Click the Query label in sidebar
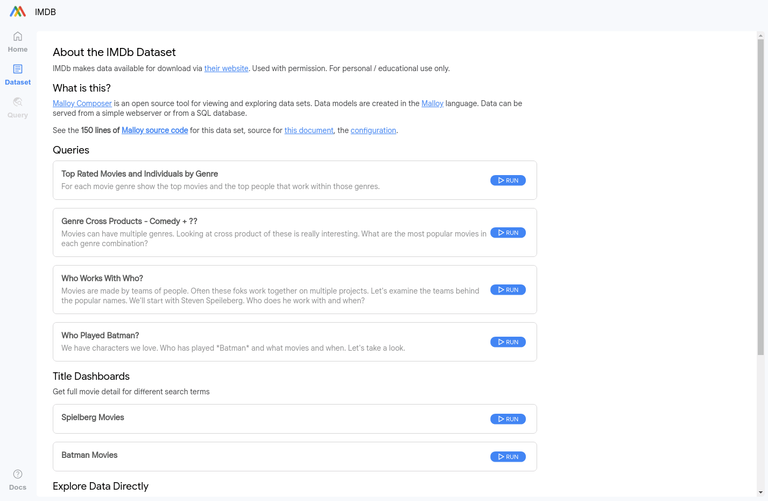768x501 pixels. pyautogui.click(x=18, y=115)
